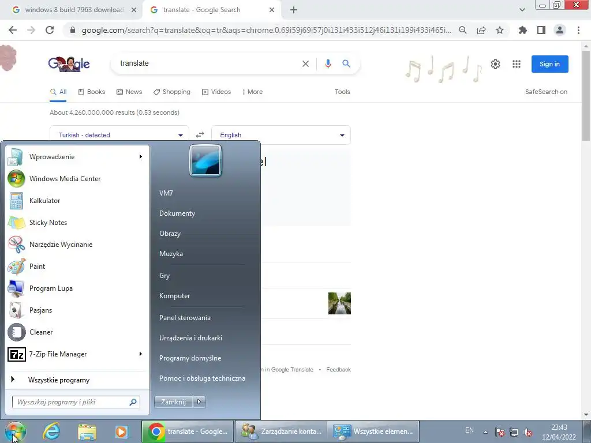Image resolution: width=591 pixels, height=443 pixels.
Task: Click the Feedback link
Action: 338,370
